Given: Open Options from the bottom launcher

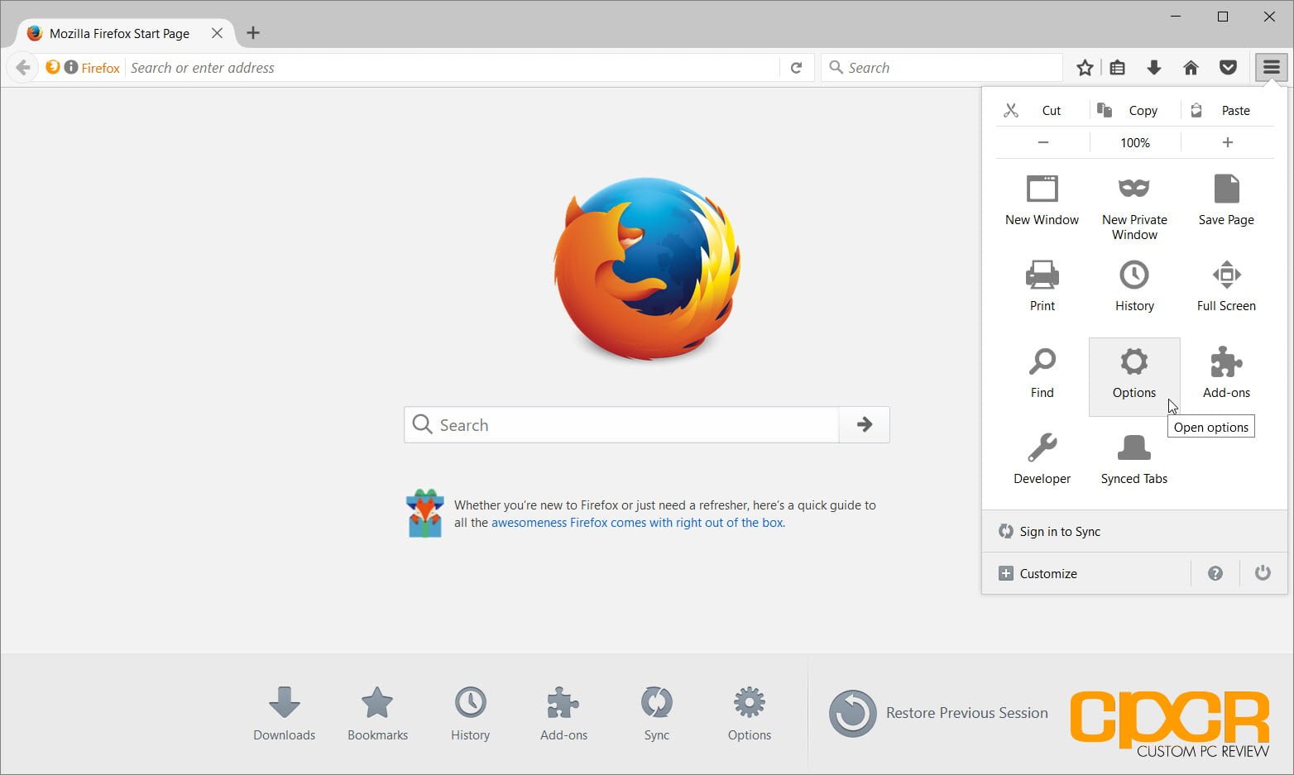Looking at the screenshot, I should coord(749,713).
